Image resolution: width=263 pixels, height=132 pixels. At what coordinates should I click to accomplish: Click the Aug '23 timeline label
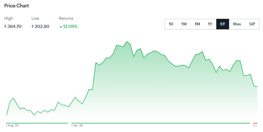click(13, 125)
